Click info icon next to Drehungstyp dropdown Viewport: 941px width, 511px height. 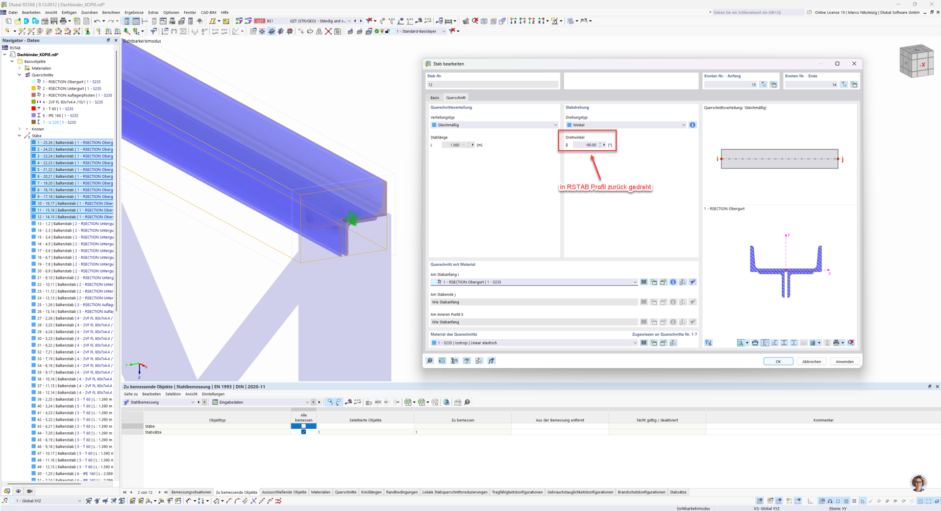pos(692,125)
